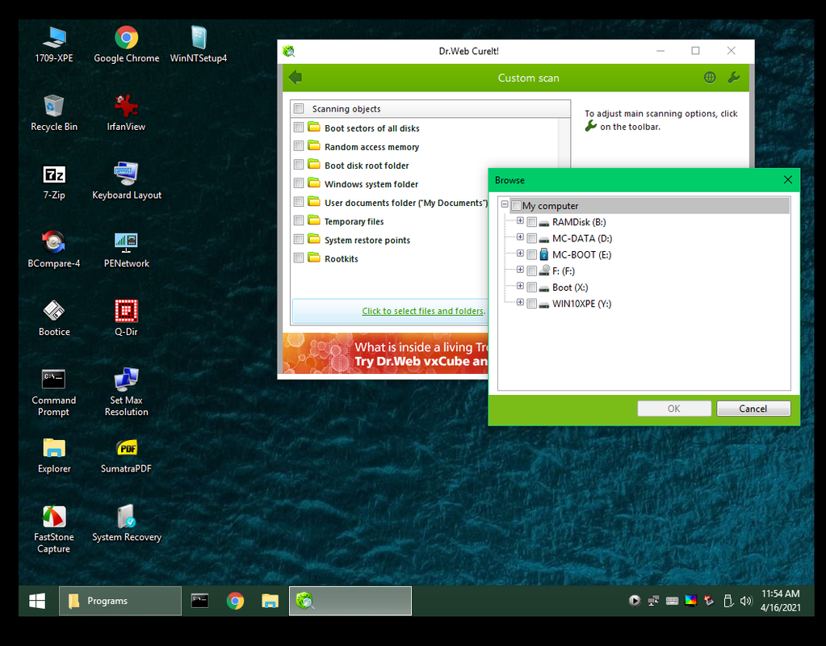Open the 7-Zip desktop icon
Screen dimensions: 826x646
point(54,181)
